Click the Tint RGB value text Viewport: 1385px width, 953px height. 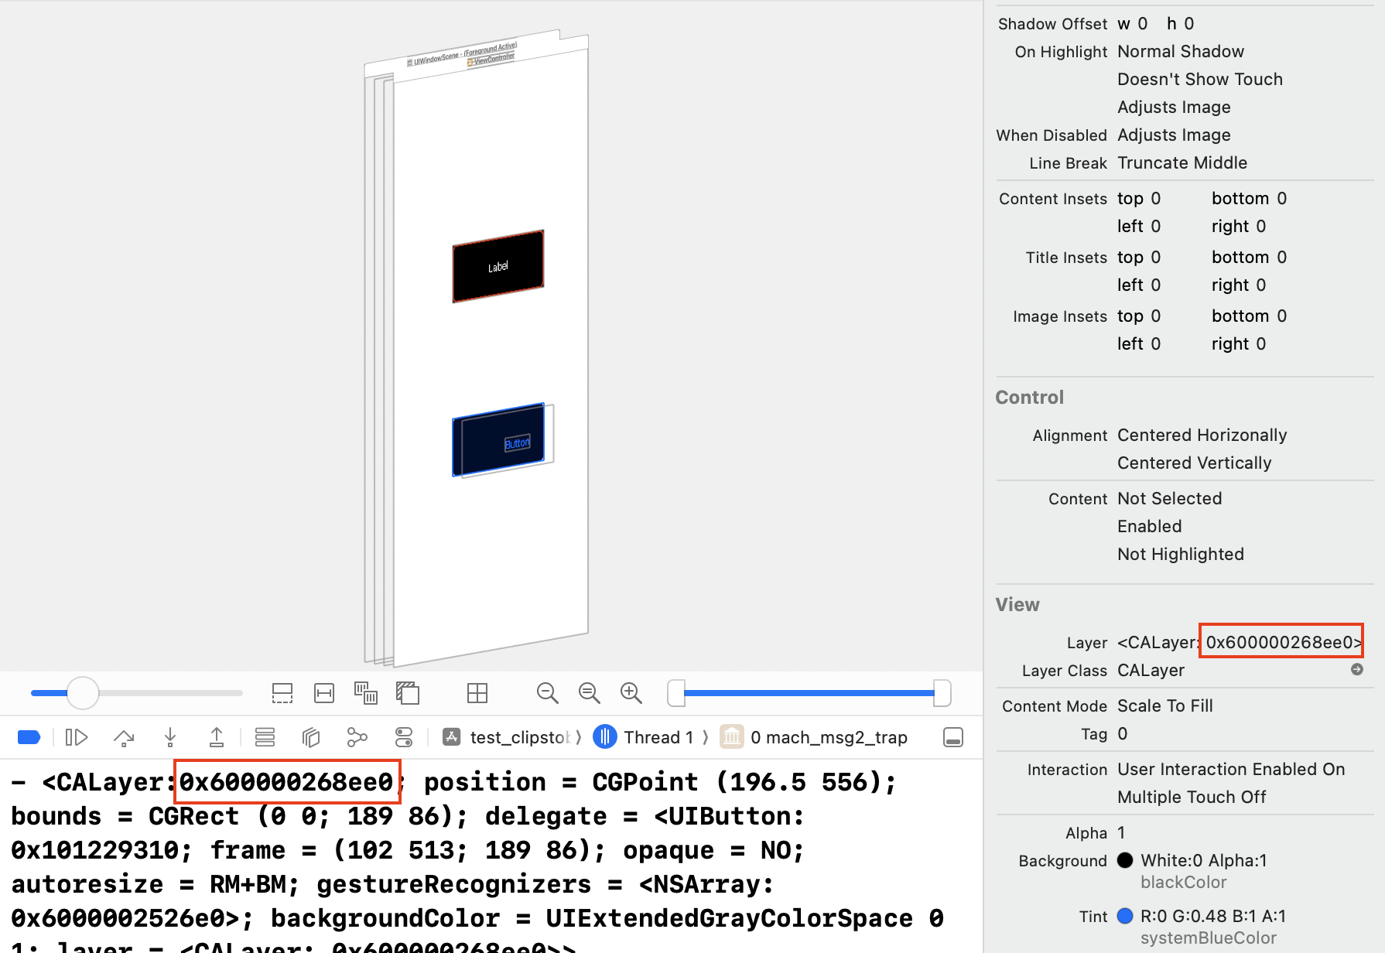point(1213,916)
